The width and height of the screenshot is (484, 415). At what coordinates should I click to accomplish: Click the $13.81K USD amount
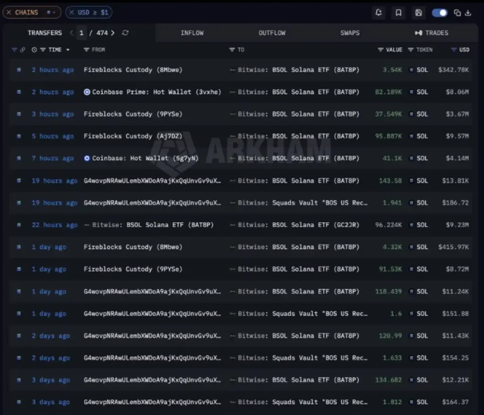[x=455, y=181]
